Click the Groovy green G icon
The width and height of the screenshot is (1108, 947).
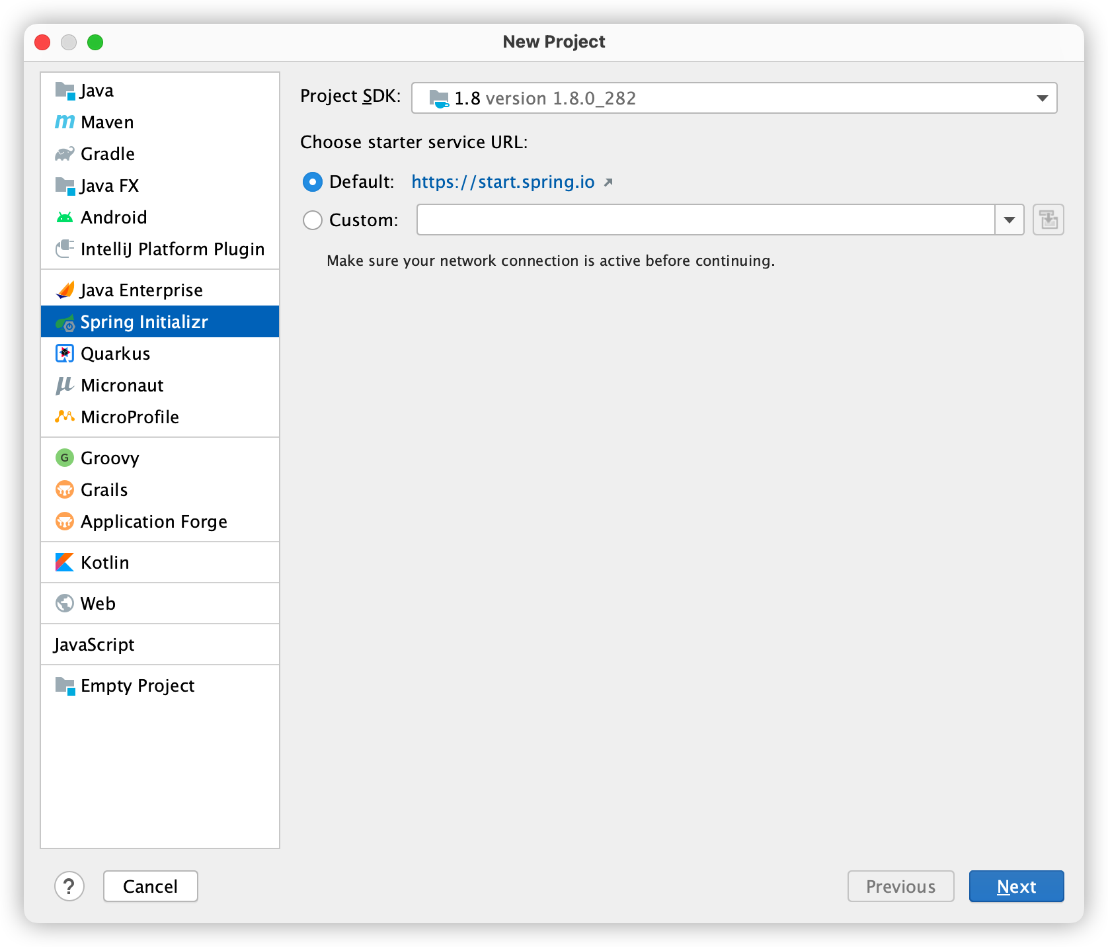65,458
